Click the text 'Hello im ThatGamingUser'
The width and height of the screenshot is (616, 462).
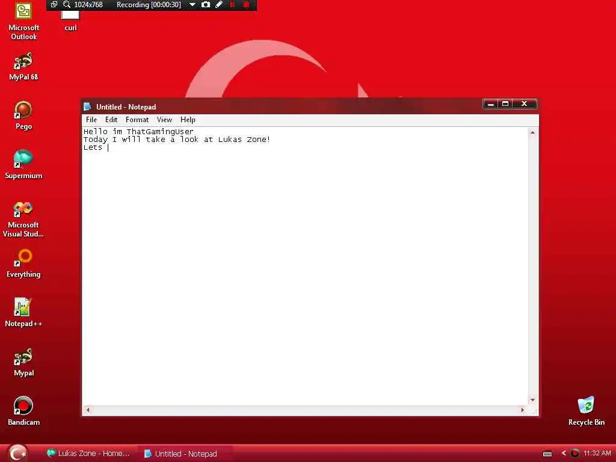pyautogui.click(x=138, y=132)
